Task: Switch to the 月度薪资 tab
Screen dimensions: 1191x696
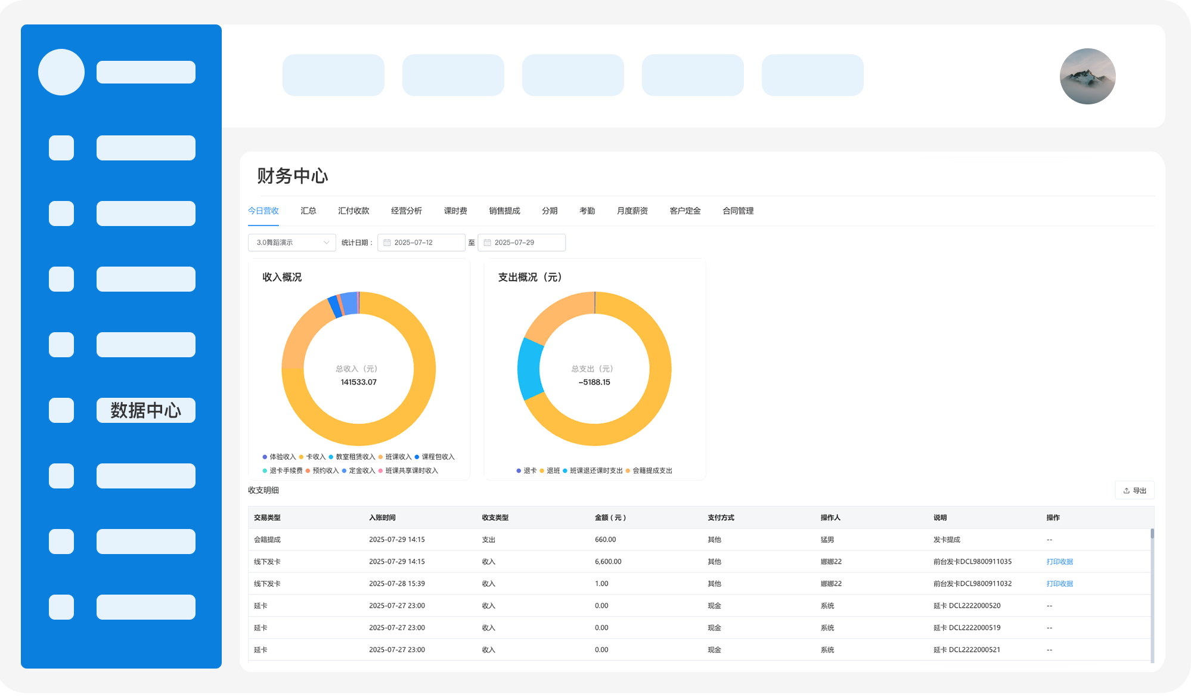Action: click(632, 211)
